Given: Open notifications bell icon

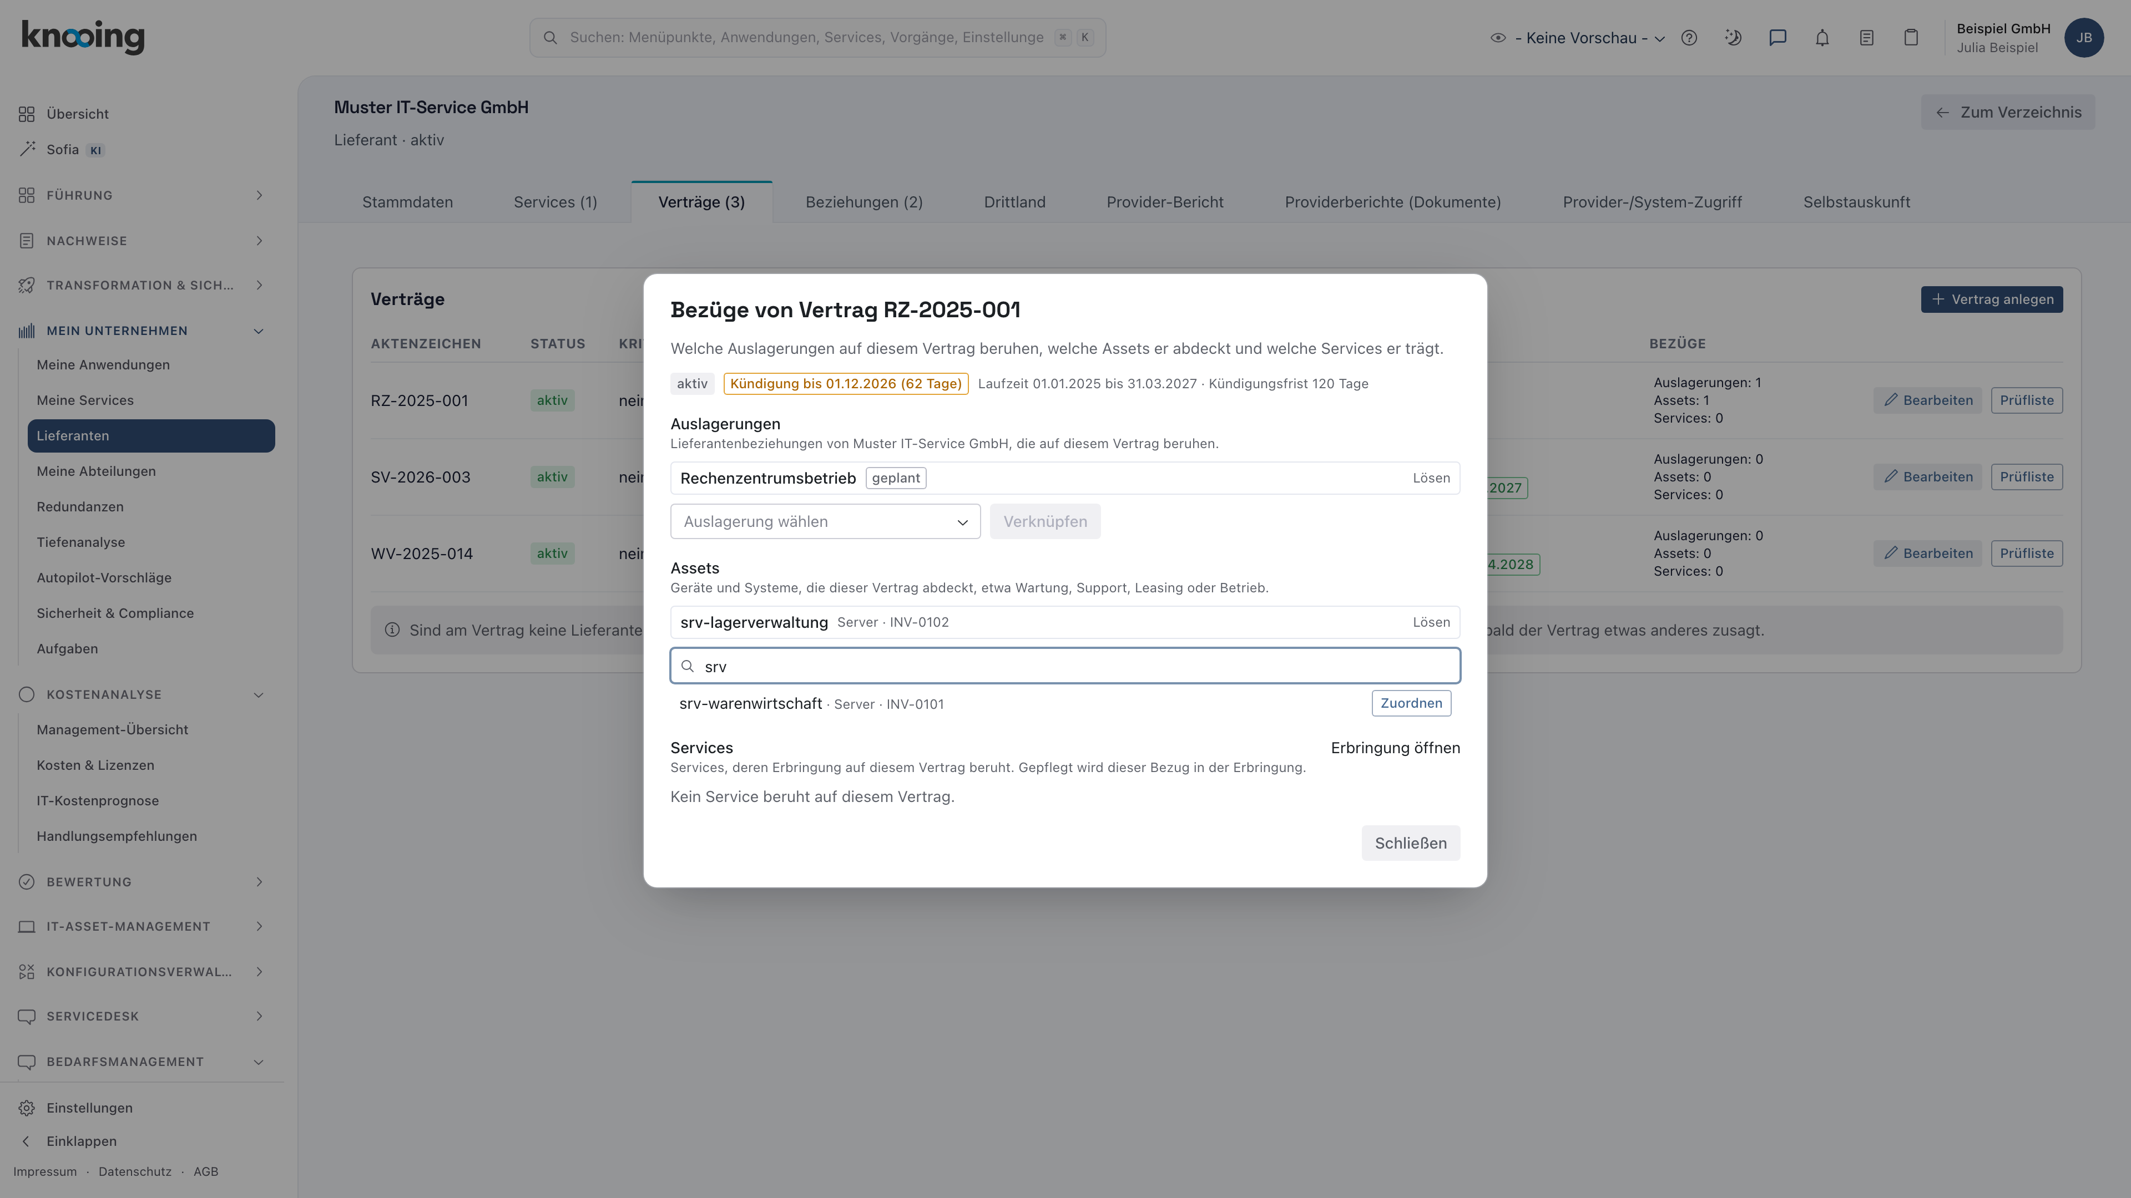Looking at the screenshot, I should click(x=1822, y=38).
